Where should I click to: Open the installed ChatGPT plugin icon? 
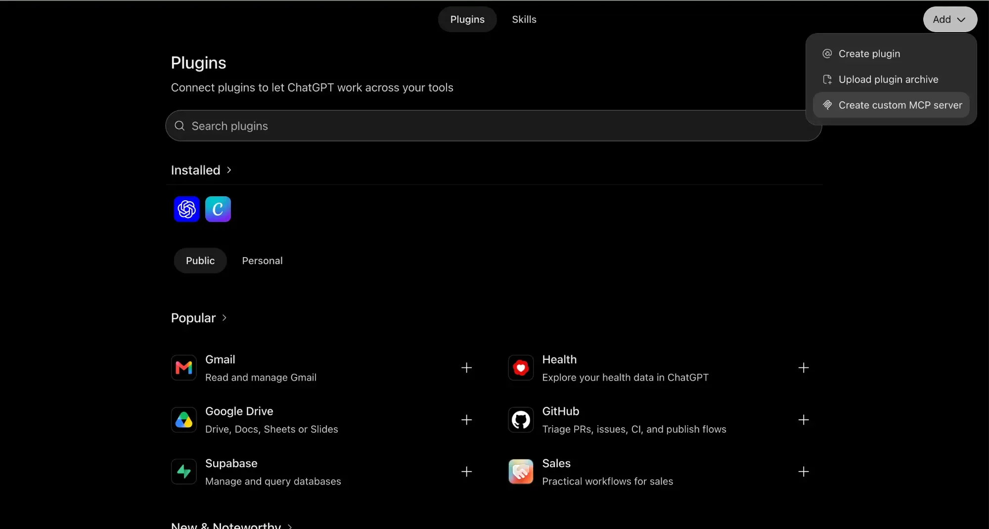186,209
